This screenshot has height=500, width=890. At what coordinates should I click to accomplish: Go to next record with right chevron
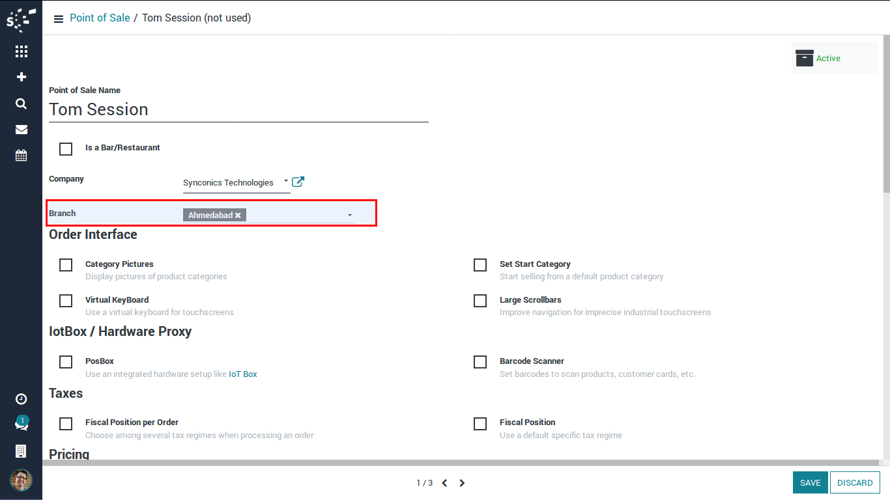pos(462,483)
